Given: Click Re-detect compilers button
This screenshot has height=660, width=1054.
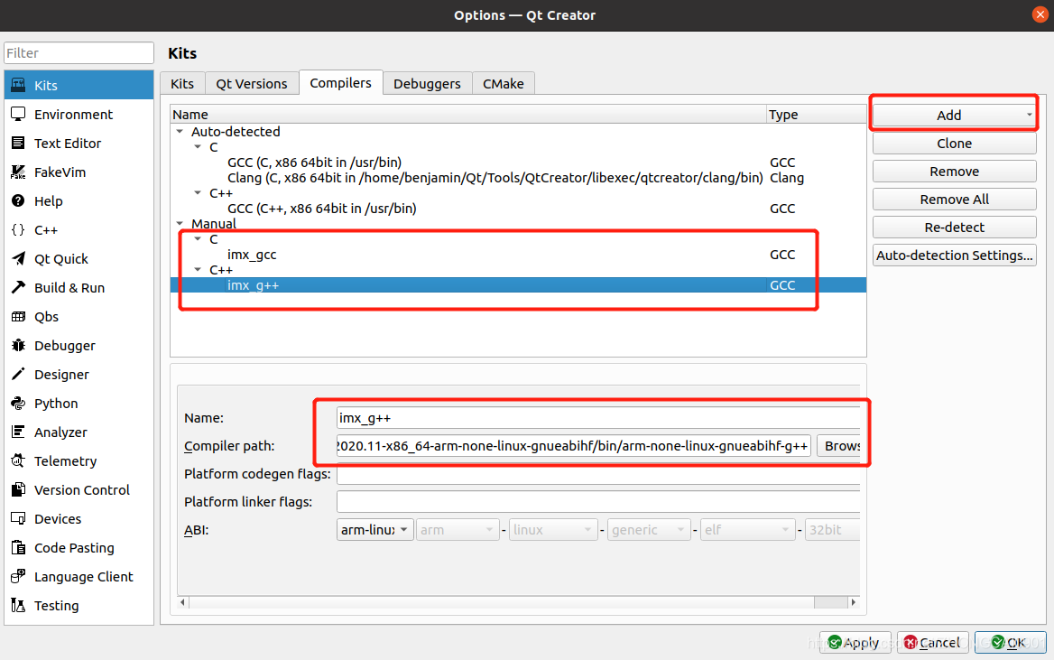Looking at the screenshot, I should (x=954, y=228).
